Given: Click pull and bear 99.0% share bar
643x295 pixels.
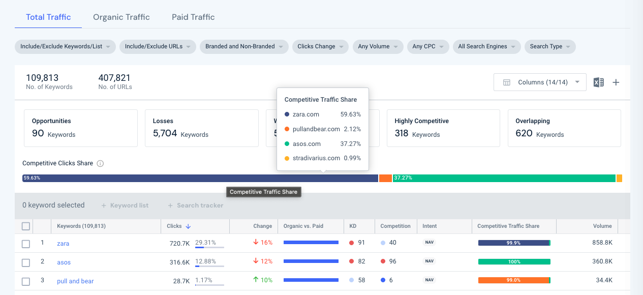Looking at the screenshot, I should pyautogui.click(x=514, y=281).
